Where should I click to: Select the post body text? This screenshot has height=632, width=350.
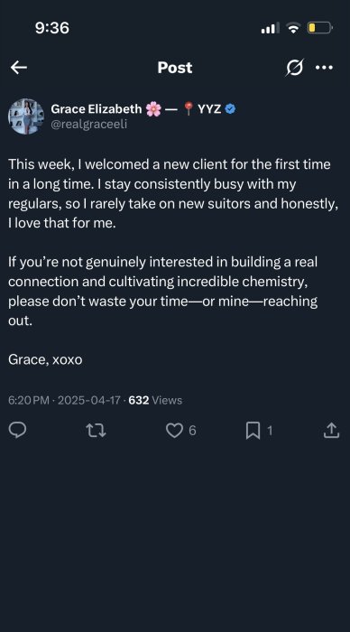pyautogui.click(x=173, y=262)
